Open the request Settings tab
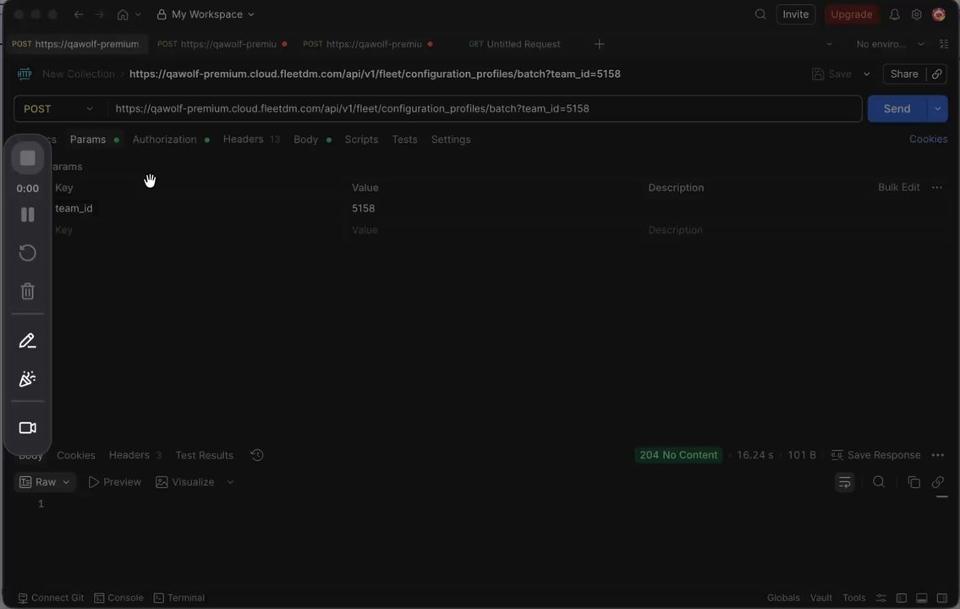 point(451,140)
